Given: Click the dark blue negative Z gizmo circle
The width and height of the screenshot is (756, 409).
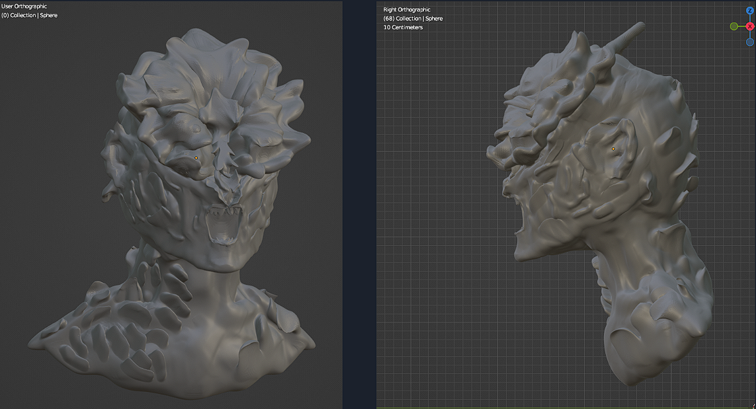Looking at the screenshot, I should 750,42.
